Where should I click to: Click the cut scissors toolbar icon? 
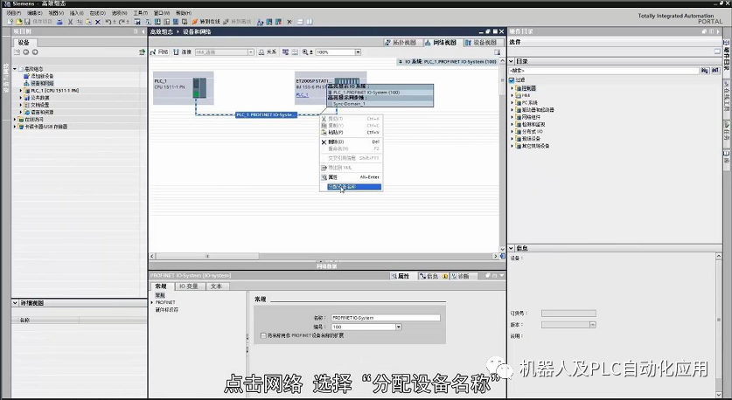(71, 22)
